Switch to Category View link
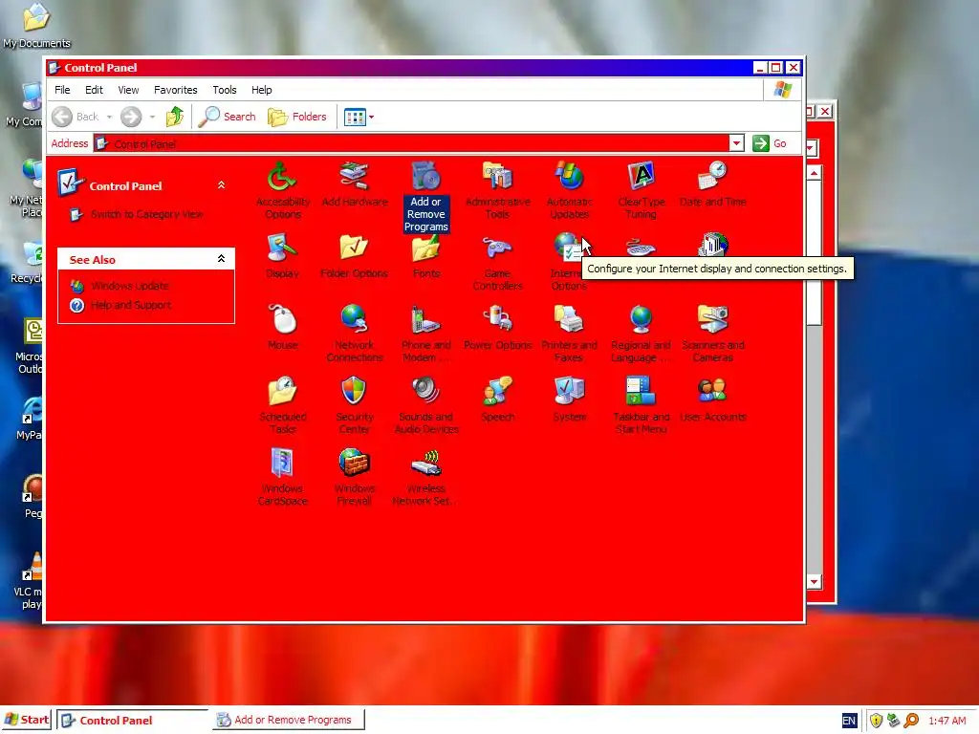The image size is (979, 734). click(146, 214)
